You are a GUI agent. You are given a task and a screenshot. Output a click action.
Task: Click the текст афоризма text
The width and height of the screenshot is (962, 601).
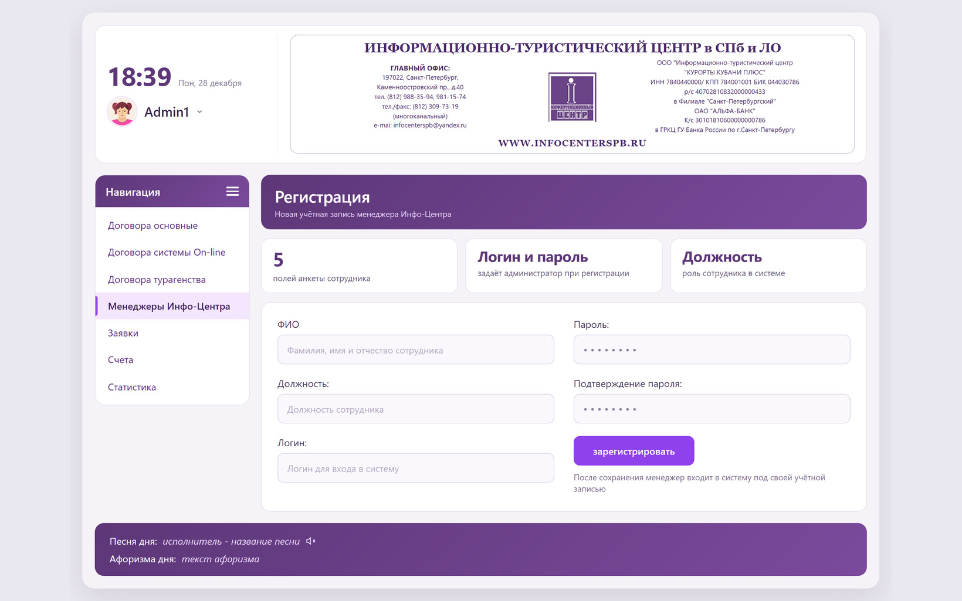(221, 559)
